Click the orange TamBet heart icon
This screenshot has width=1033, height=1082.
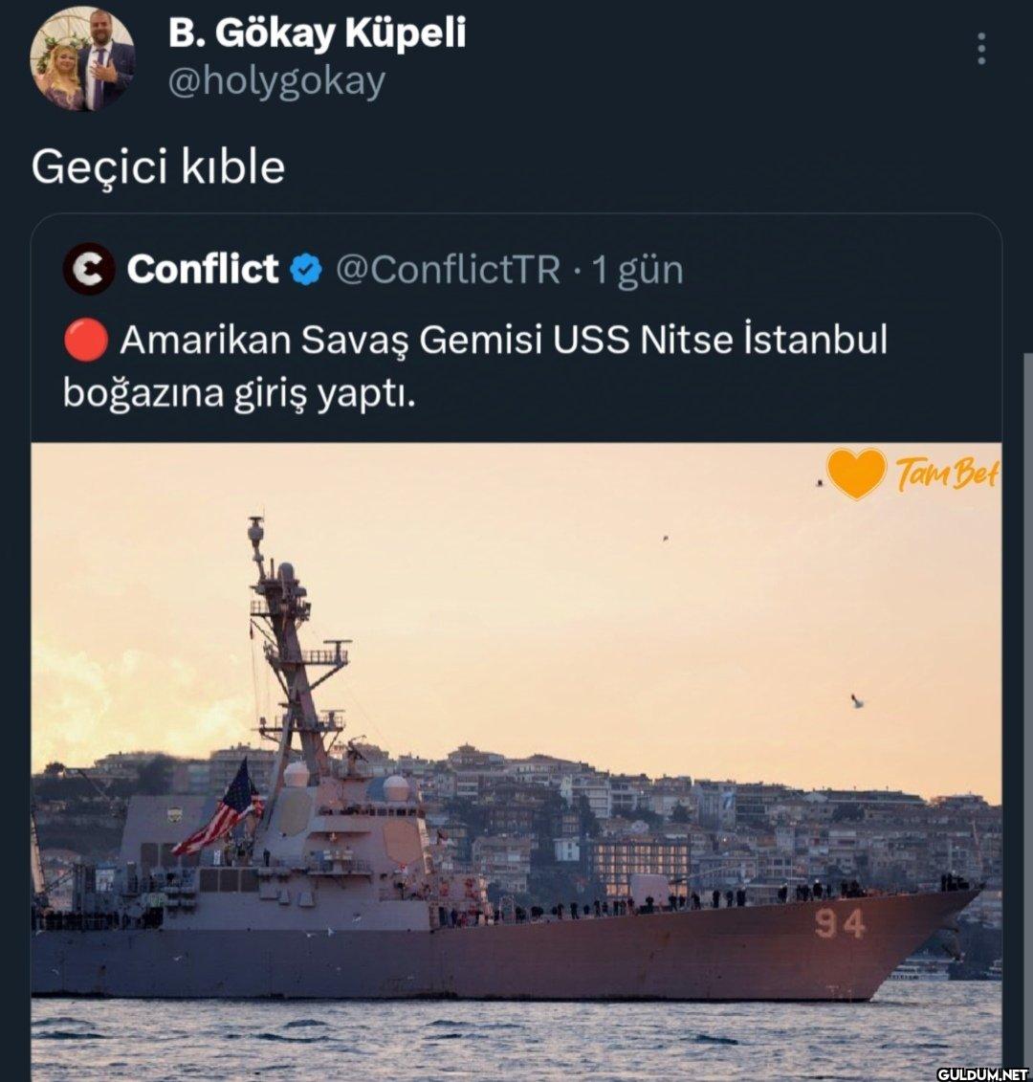pyautogui.click(x=856, y=474)
